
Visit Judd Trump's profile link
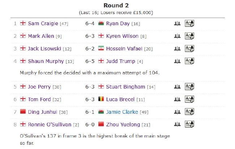pos(121,61)
